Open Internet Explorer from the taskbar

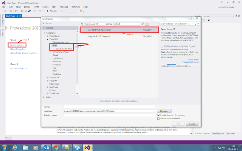(x=15, y=148)
